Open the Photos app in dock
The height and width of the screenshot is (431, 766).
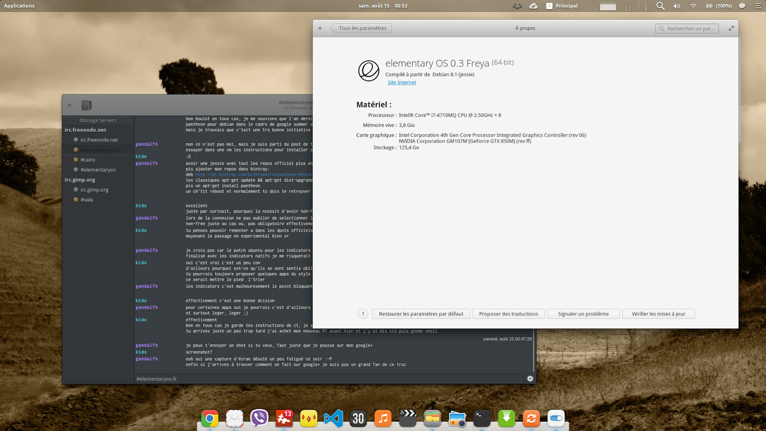click(457, 419)
